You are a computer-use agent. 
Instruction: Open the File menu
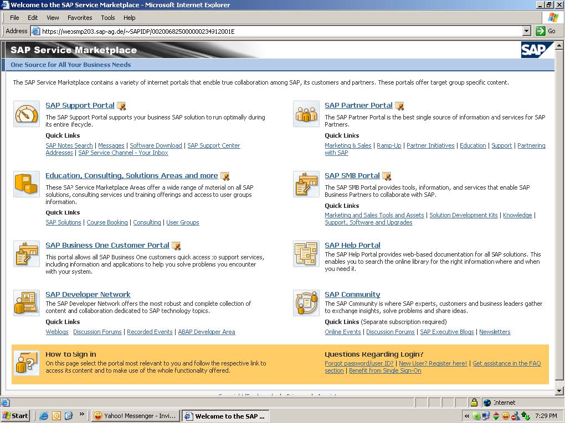(x=14, y=18)
